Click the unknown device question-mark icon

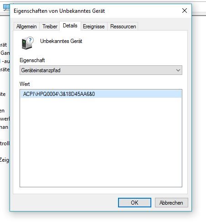point(27,43)
